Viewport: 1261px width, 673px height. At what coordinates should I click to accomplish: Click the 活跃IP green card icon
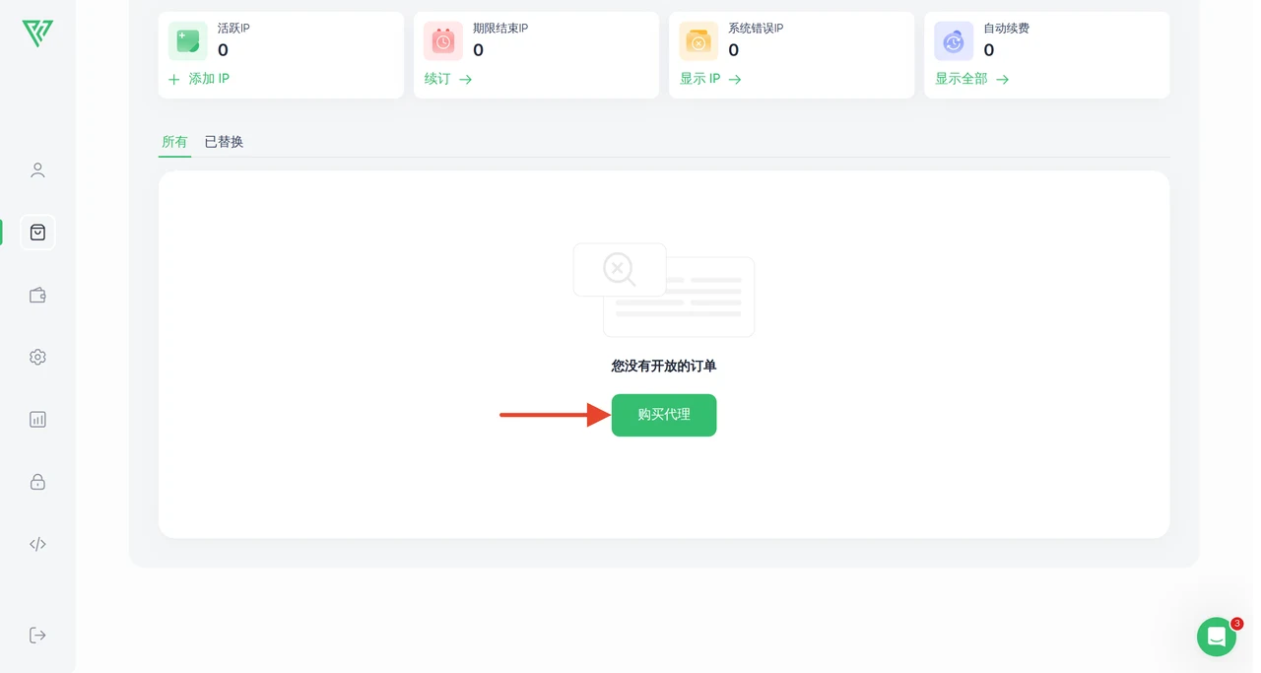188,41
